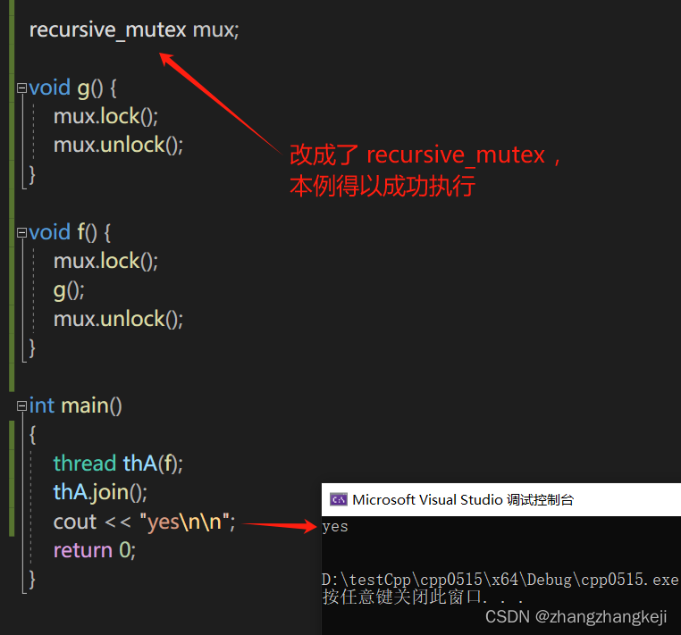Click the 'int main()' signature

point(75,405)
